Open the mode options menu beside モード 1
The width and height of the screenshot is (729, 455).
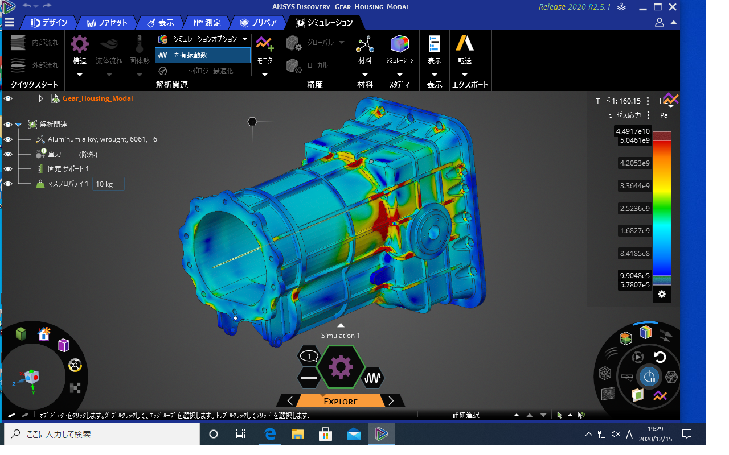click(648, 101)
